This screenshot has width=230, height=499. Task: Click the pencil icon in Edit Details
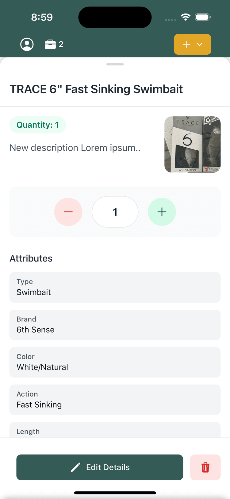75,467
